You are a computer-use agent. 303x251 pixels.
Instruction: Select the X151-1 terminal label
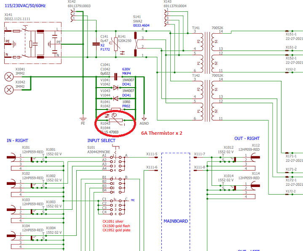coord(291,34)
